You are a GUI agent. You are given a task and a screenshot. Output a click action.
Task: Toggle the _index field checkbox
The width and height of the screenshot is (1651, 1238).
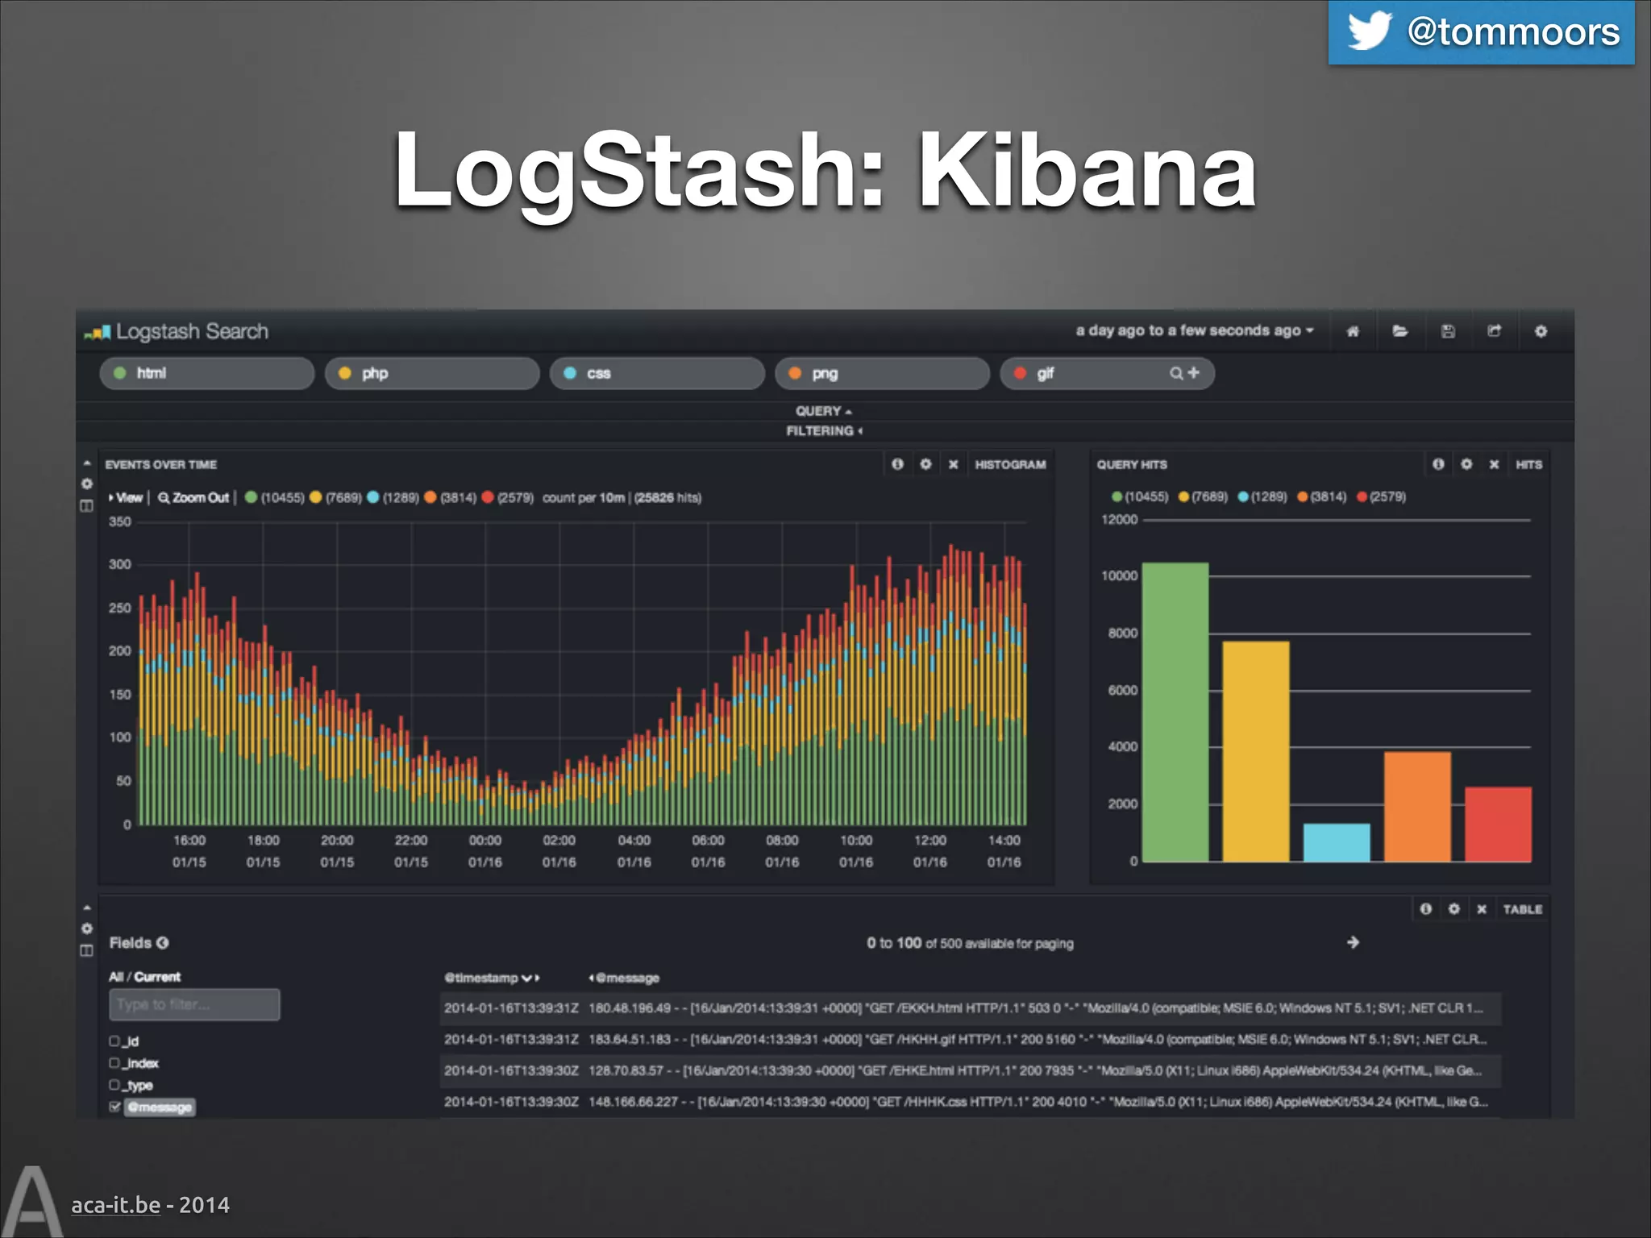click(114, 1063)
